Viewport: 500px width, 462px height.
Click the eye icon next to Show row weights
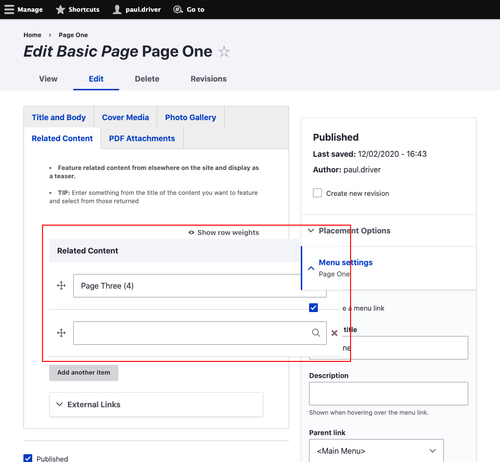(x=191, y=232)
